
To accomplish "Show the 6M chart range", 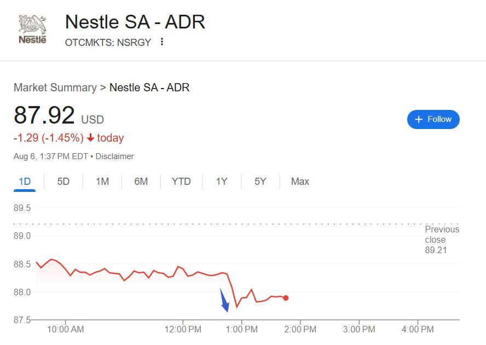I will click(x=141, y=182).
